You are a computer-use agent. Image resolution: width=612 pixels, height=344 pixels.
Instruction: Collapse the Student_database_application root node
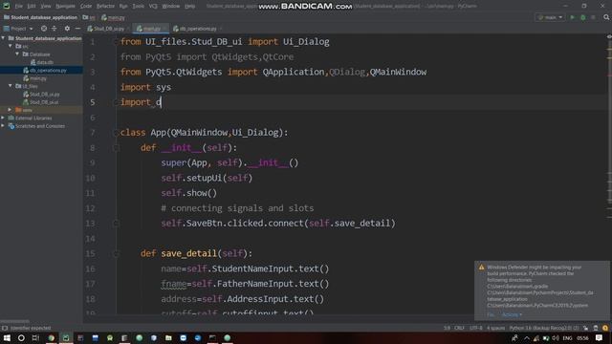(x=3, y=38)
